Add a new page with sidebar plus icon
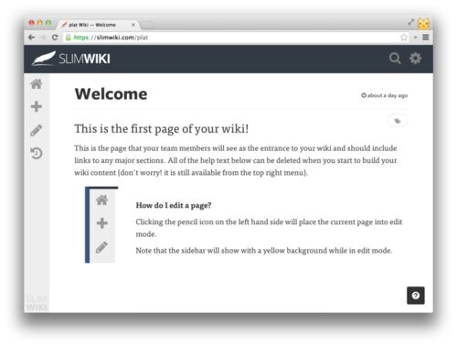This screenshot has height=346, width=457. 37,106
